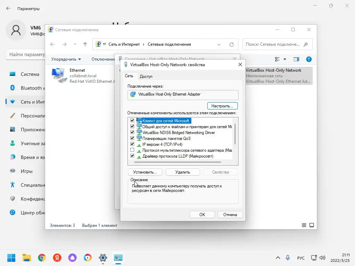Switch to details view icon in status bar
The width and height of the screenshot is (355, 266).
tap(304, 225)
